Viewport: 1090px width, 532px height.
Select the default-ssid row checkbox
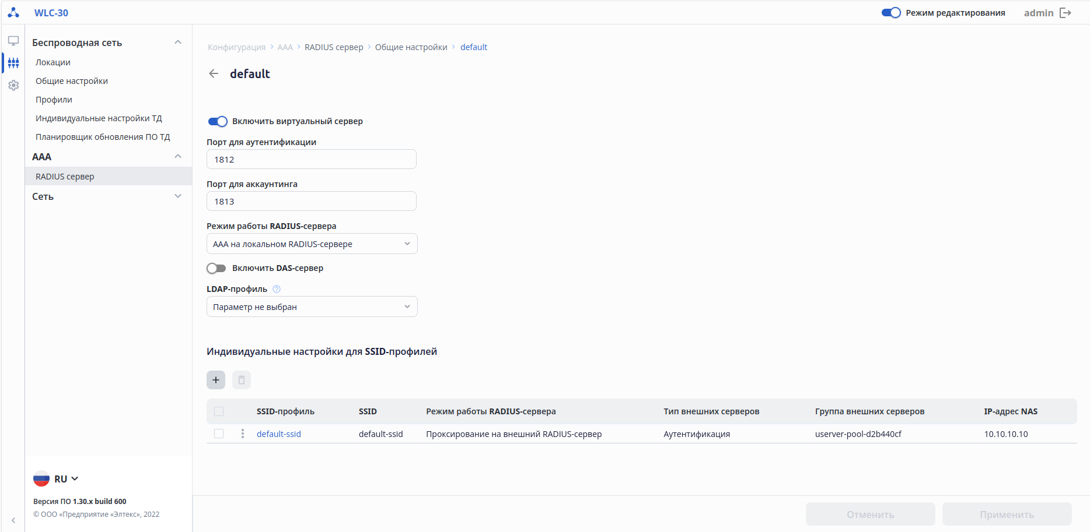(219, 434)
